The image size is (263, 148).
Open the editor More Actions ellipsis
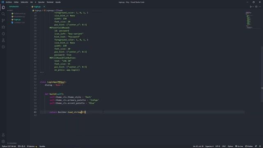tap(260, 7)
